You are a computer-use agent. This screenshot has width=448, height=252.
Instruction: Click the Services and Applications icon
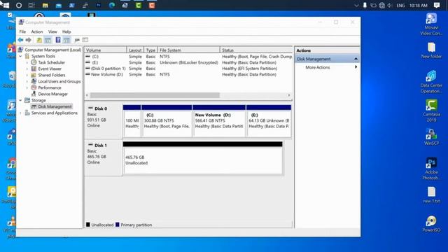(x=27, y=113)
